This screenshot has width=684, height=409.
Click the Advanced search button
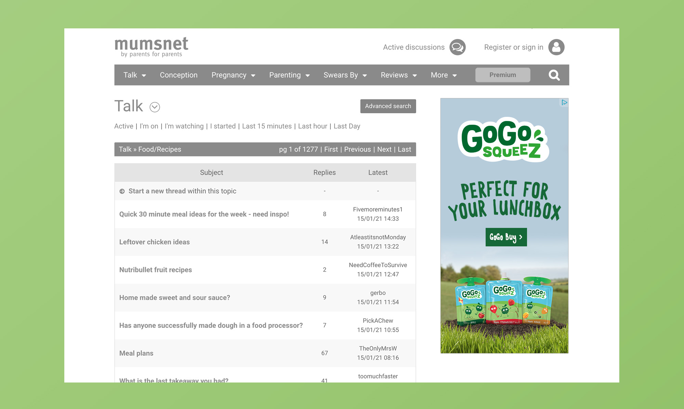coord(388,106)
